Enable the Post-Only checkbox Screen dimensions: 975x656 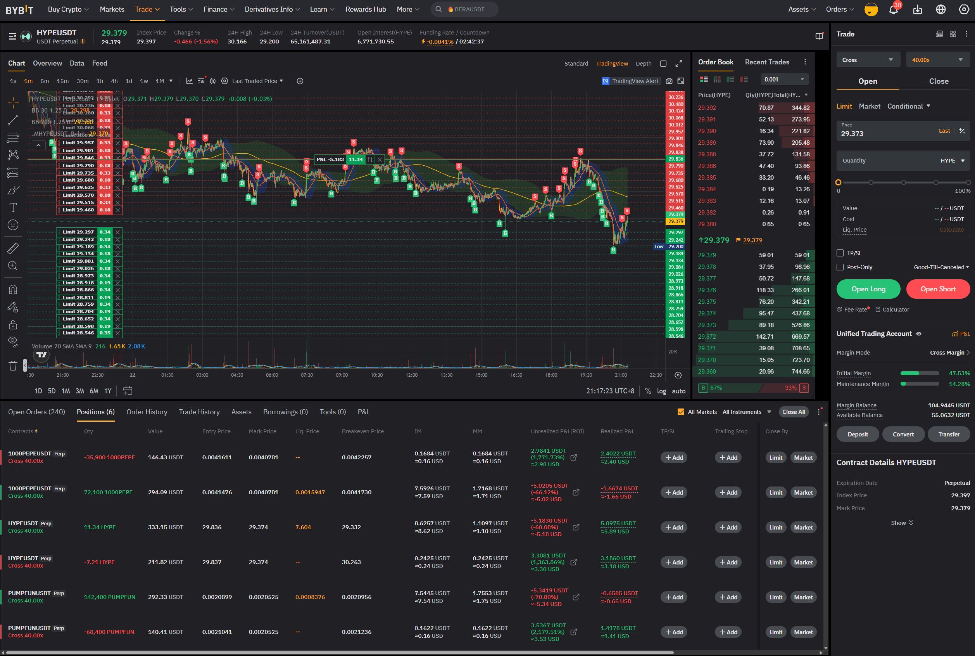(x=840, y=267)
